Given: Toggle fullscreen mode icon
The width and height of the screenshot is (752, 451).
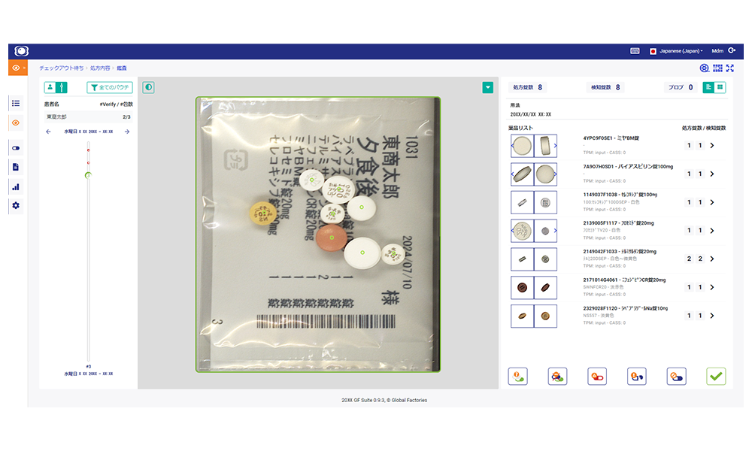Looking at the screenshot, I should point(730,68).
